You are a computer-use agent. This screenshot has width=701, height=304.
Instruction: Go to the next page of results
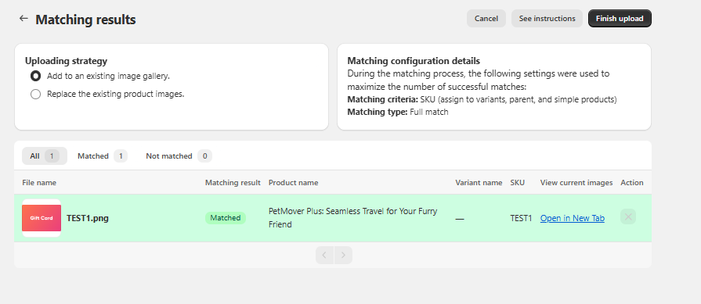pos(343,255)
